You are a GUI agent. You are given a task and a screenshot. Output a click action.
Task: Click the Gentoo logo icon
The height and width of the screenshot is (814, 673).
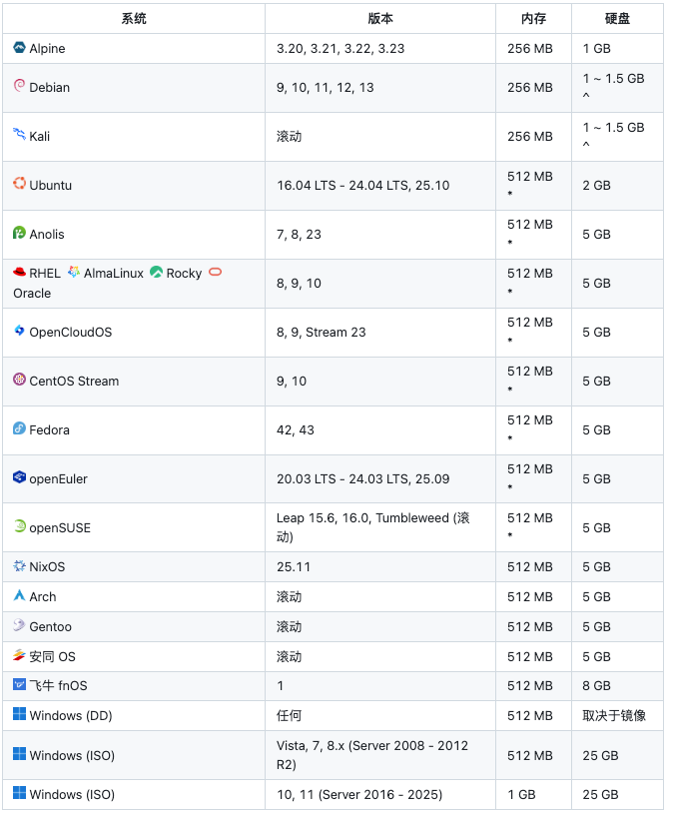click(x=20, y=626)
